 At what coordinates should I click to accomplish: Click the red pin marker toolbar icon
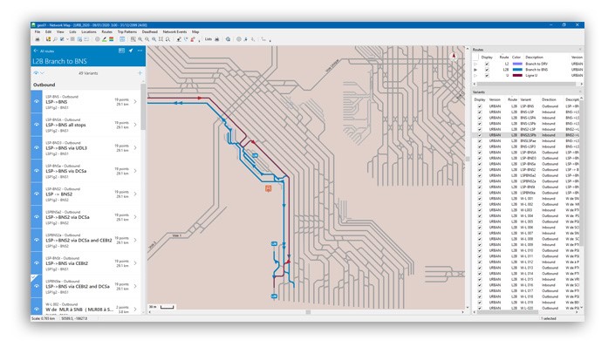(193, 39)
